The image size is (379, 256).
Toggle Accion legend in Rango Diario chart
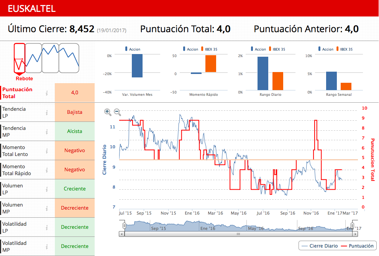(258, 49)
